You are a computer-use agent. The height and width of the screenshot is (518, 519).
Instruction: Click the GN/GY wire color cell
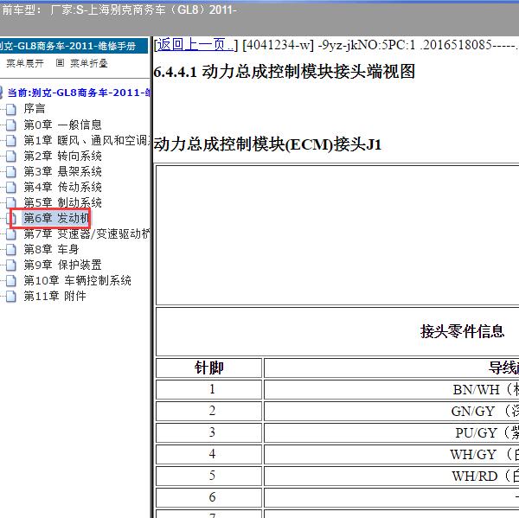(392, 411)
